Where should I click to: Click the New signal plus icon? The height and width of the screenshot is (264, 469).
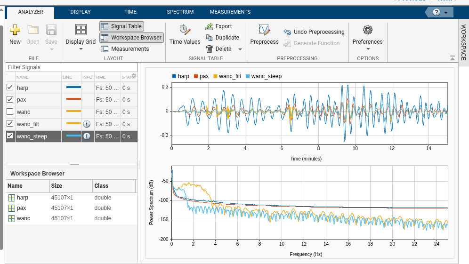pyautogui.click(x=15, y=30)
